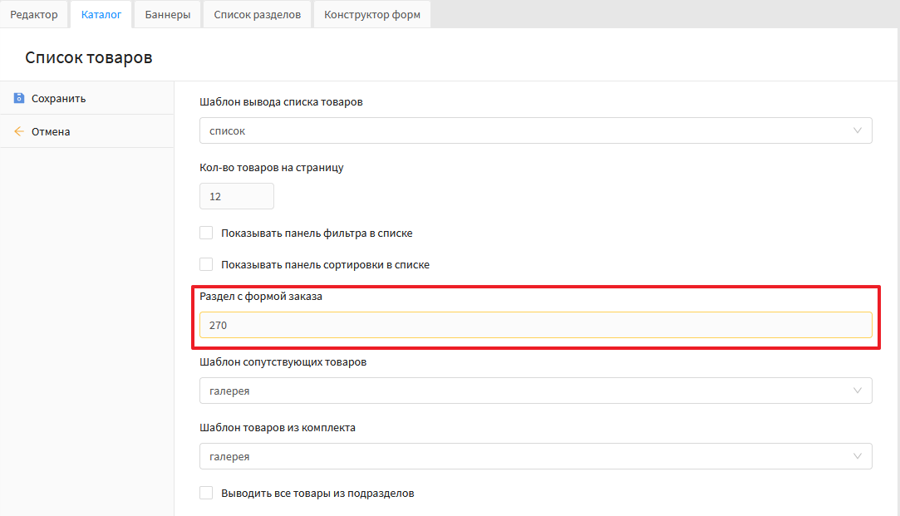
Task: Open the 'Шаблон товаров из комплекта' dropdown
Action: point(535,456)
